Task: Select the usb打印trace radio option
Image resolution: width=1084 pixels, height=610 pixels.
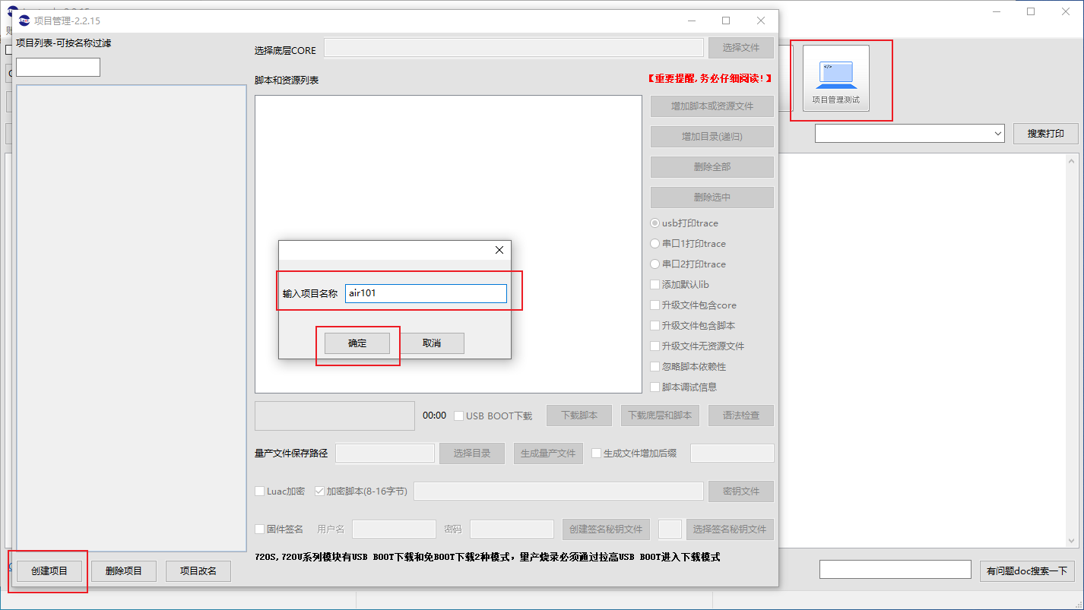Action: (655, 223)
